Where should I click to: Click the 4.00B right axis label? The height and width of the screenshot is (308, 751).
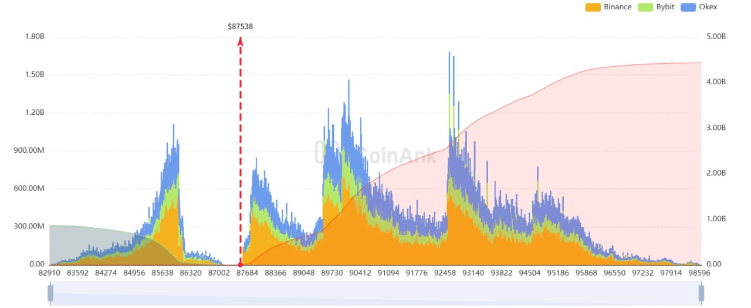(716, 82)
